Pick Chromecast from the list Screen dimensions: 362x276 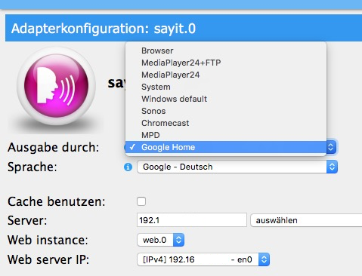pyautogui.click(x=226, y=123)
